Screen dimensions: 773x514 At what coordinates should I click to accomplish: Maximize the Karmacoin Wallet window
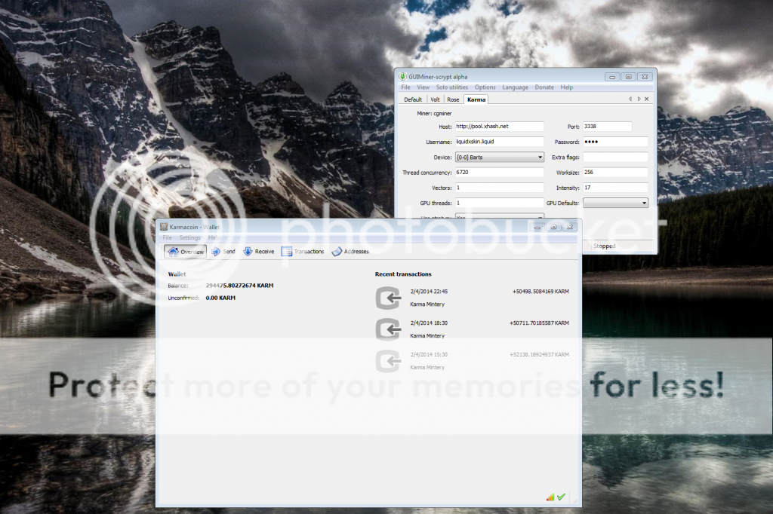[x=553, y=227]
